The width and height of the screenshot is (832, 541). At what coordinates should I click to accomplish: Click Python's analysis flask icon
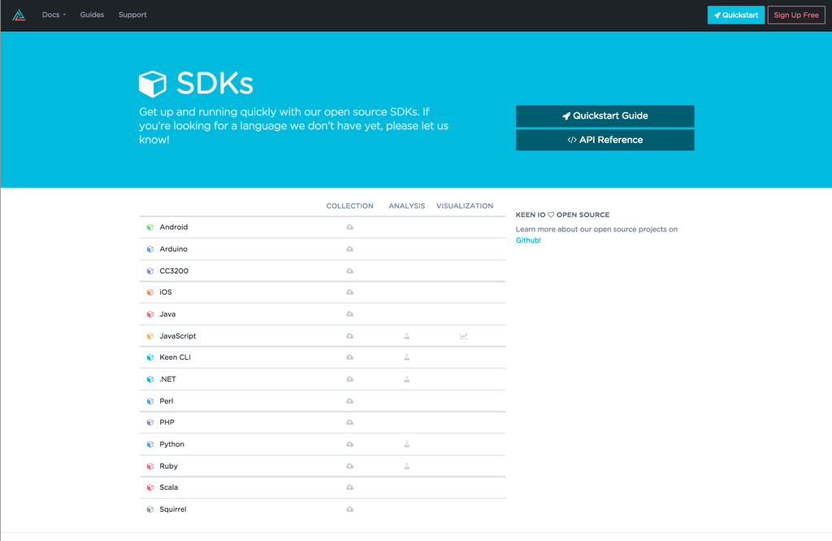pos(407,444)
